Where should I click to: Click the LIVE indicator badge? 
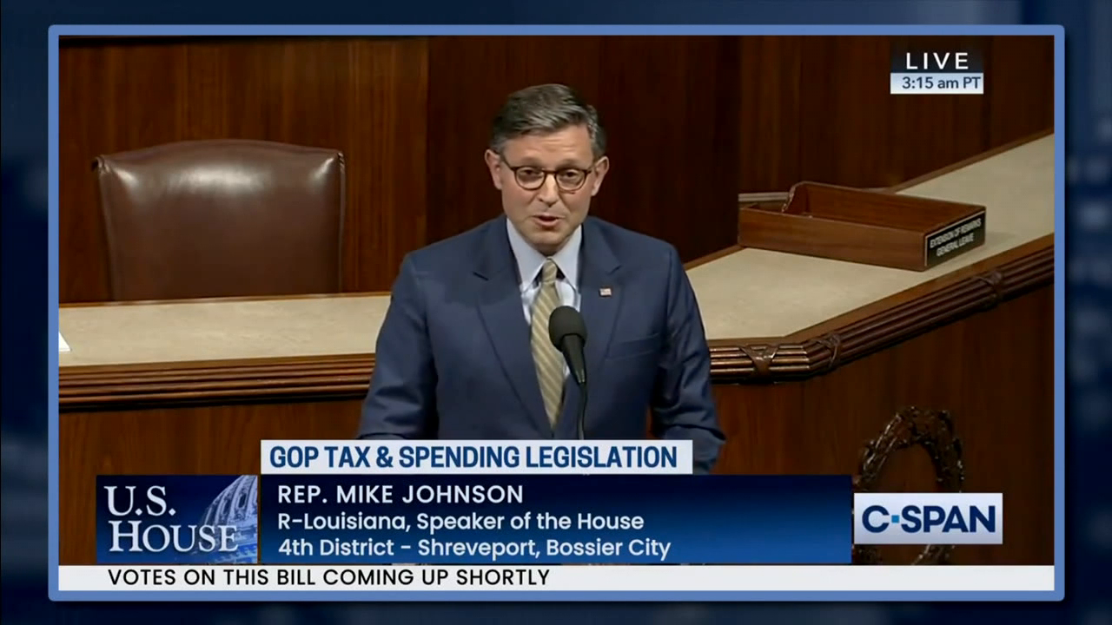[x=937, y=61]
